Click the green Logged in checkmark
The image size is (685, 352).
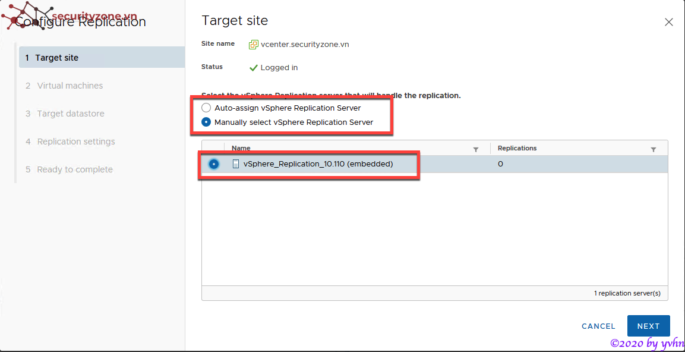pos(253,68)
